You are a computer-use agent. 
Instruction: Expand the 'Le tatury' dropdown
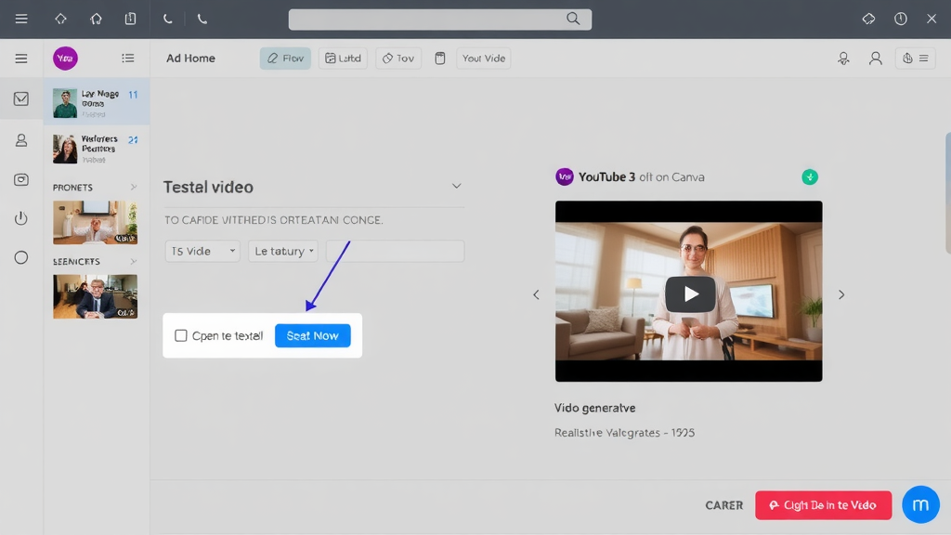pos(282,251)
